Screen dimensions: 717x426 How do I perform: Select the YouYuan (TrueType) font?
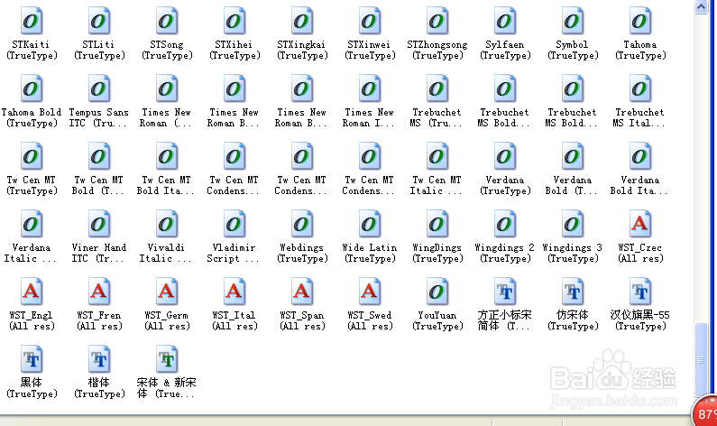pyautogui.click(x=437, y=292)
